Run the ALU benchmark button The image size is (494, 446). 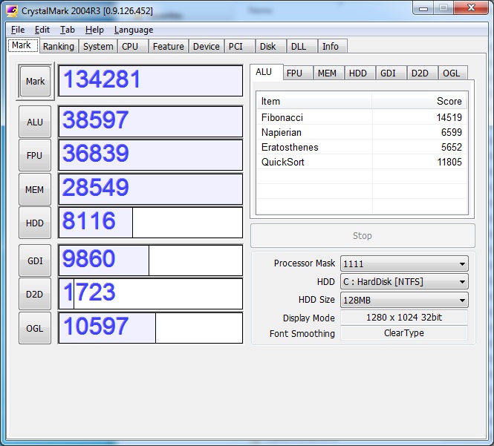pyautogui.click(x=35, y=122)
